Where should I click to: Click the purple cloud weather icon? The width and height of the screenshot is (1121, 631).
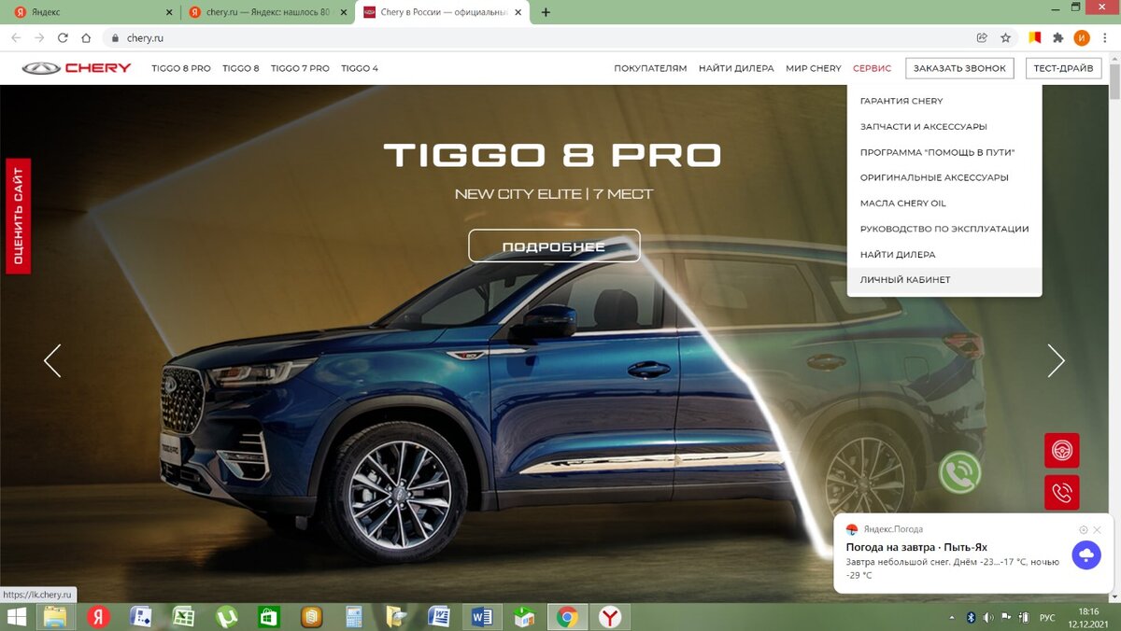tap(1086, 556)
